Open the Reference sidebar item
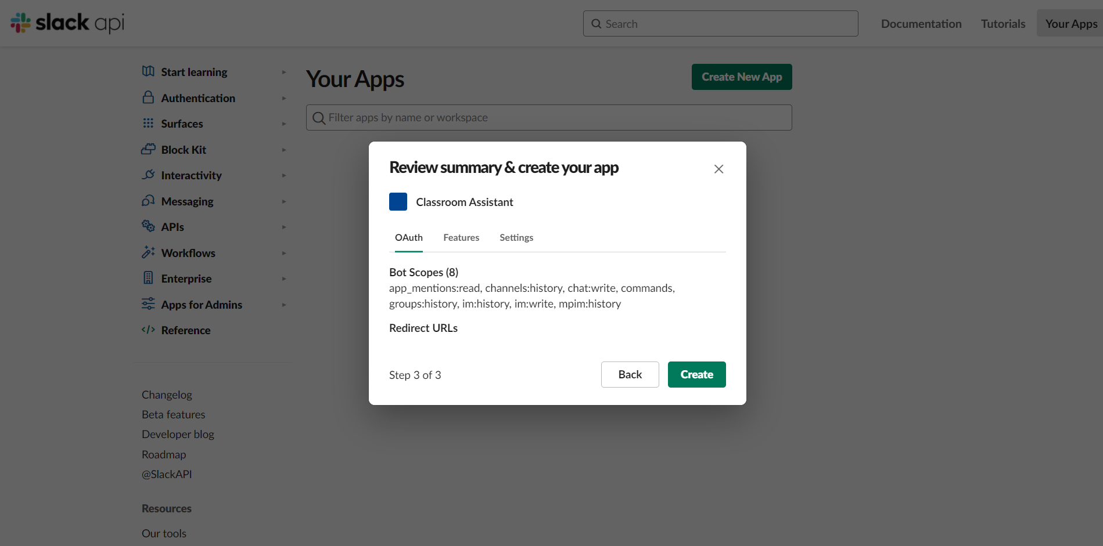Image resolution: width=1103 pixels, height=546 pixels. (186, 330)
